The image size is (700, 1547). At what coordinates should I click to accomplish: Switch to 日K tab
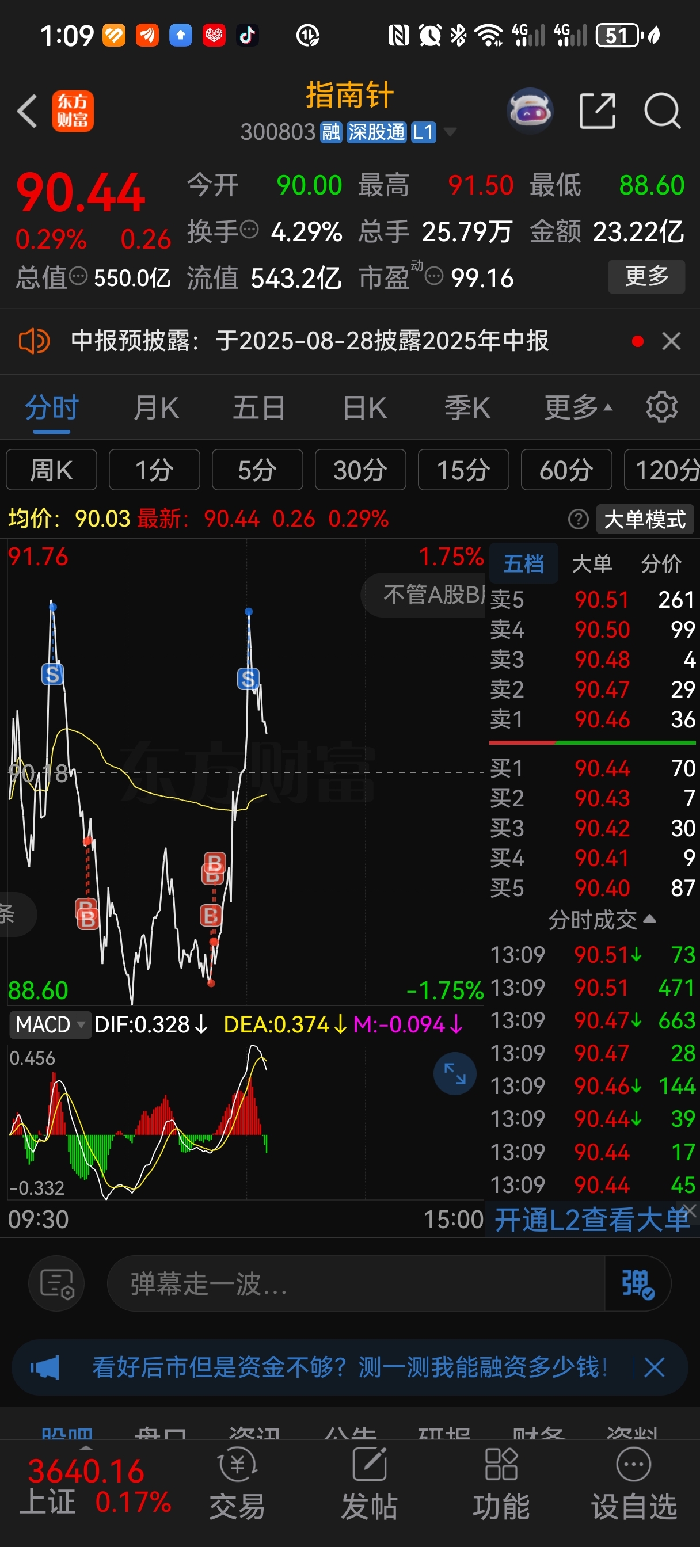(x=364, y=407)
